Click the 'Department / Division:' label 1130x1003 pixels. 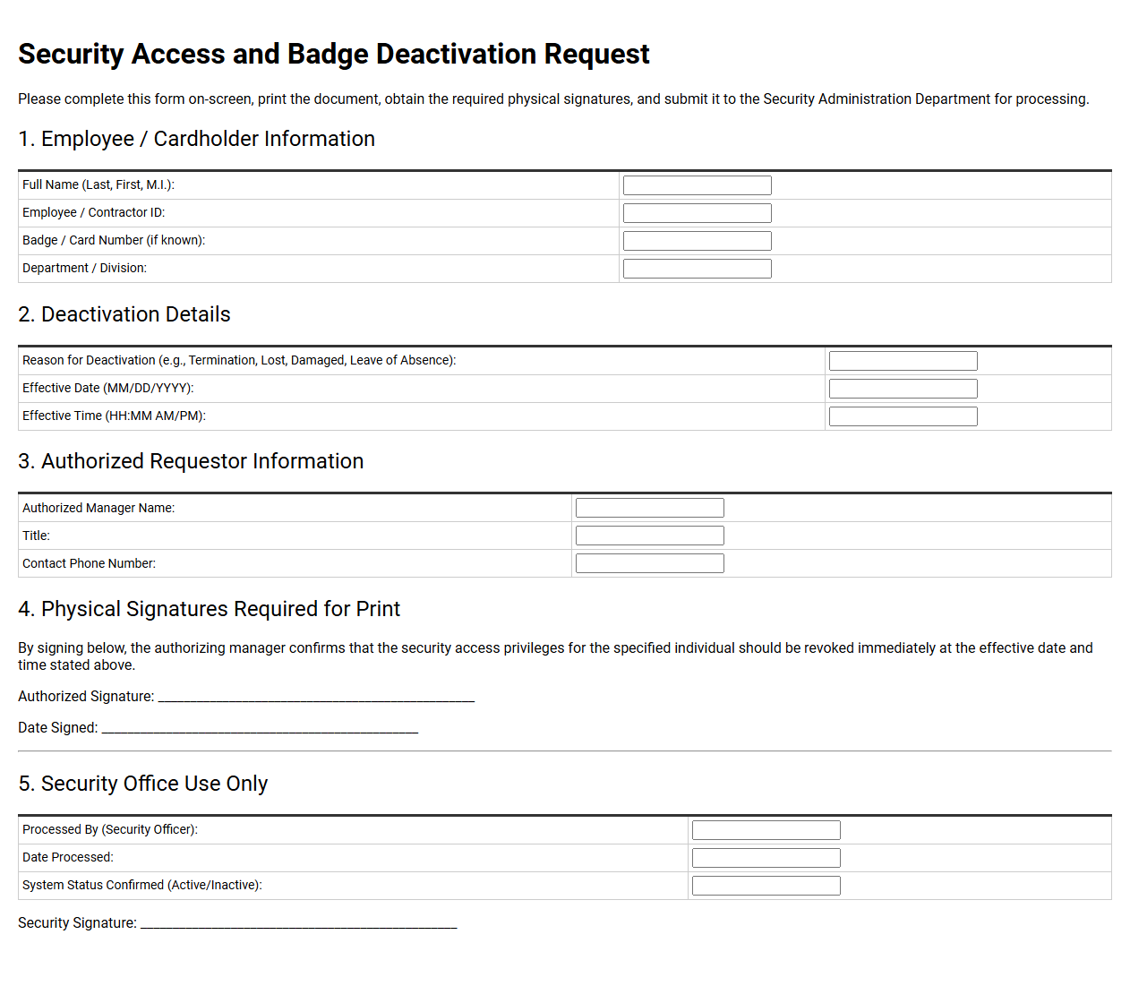tap(84, 268)
